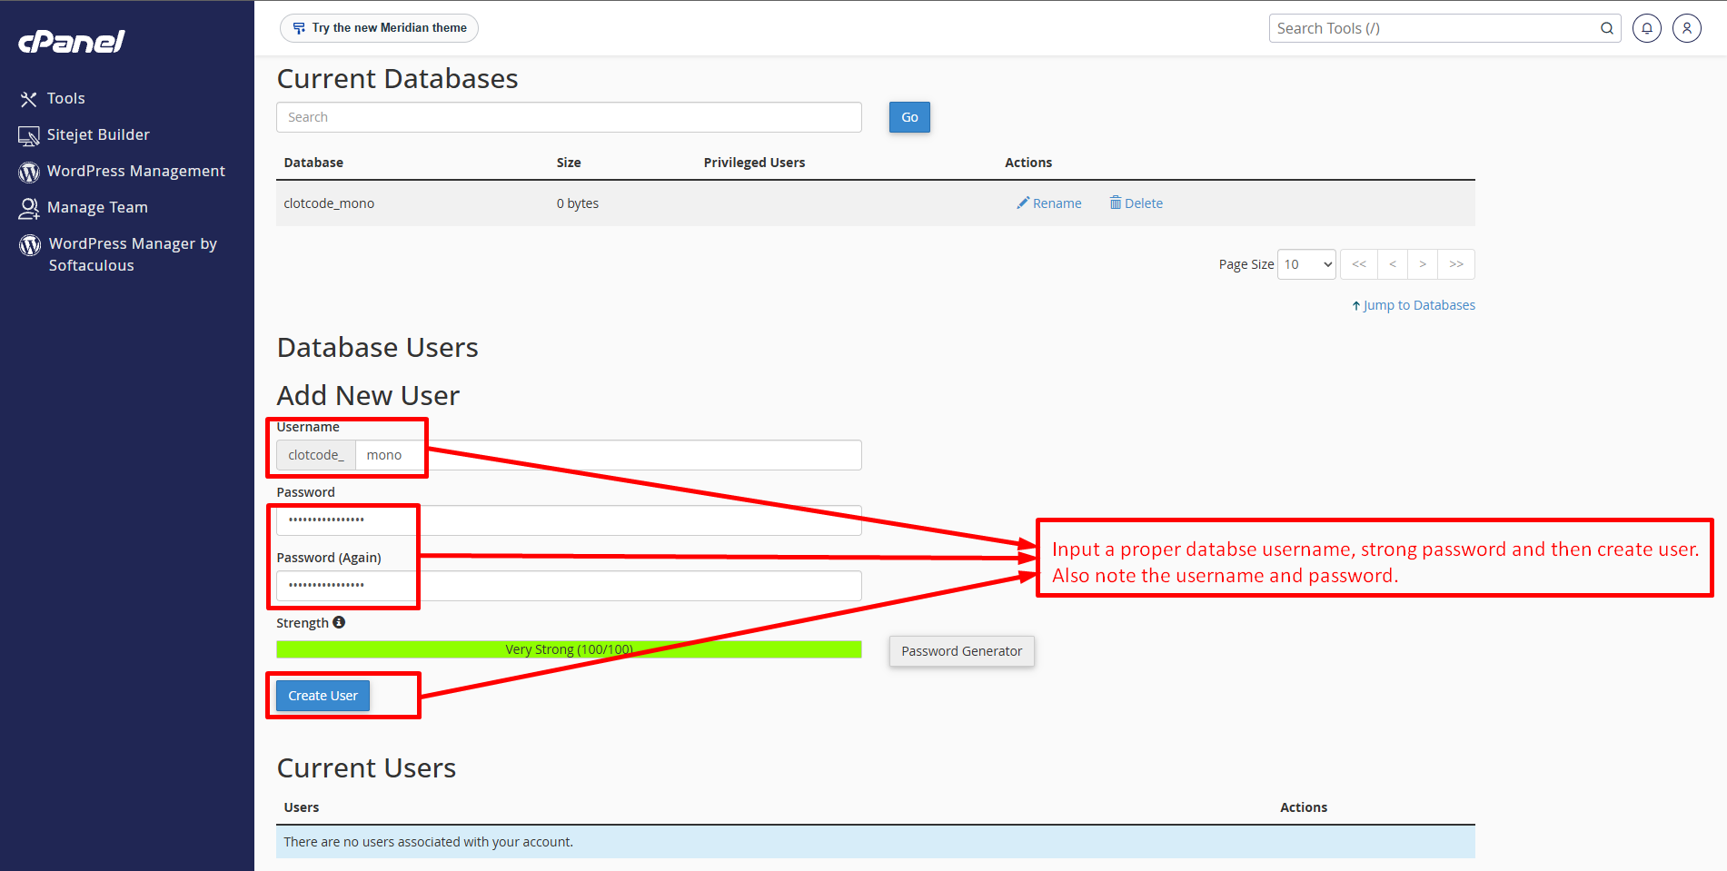The image size is (1727, 871).
Task: Rename the clotcode_mono database
Action: [1049, 203]
